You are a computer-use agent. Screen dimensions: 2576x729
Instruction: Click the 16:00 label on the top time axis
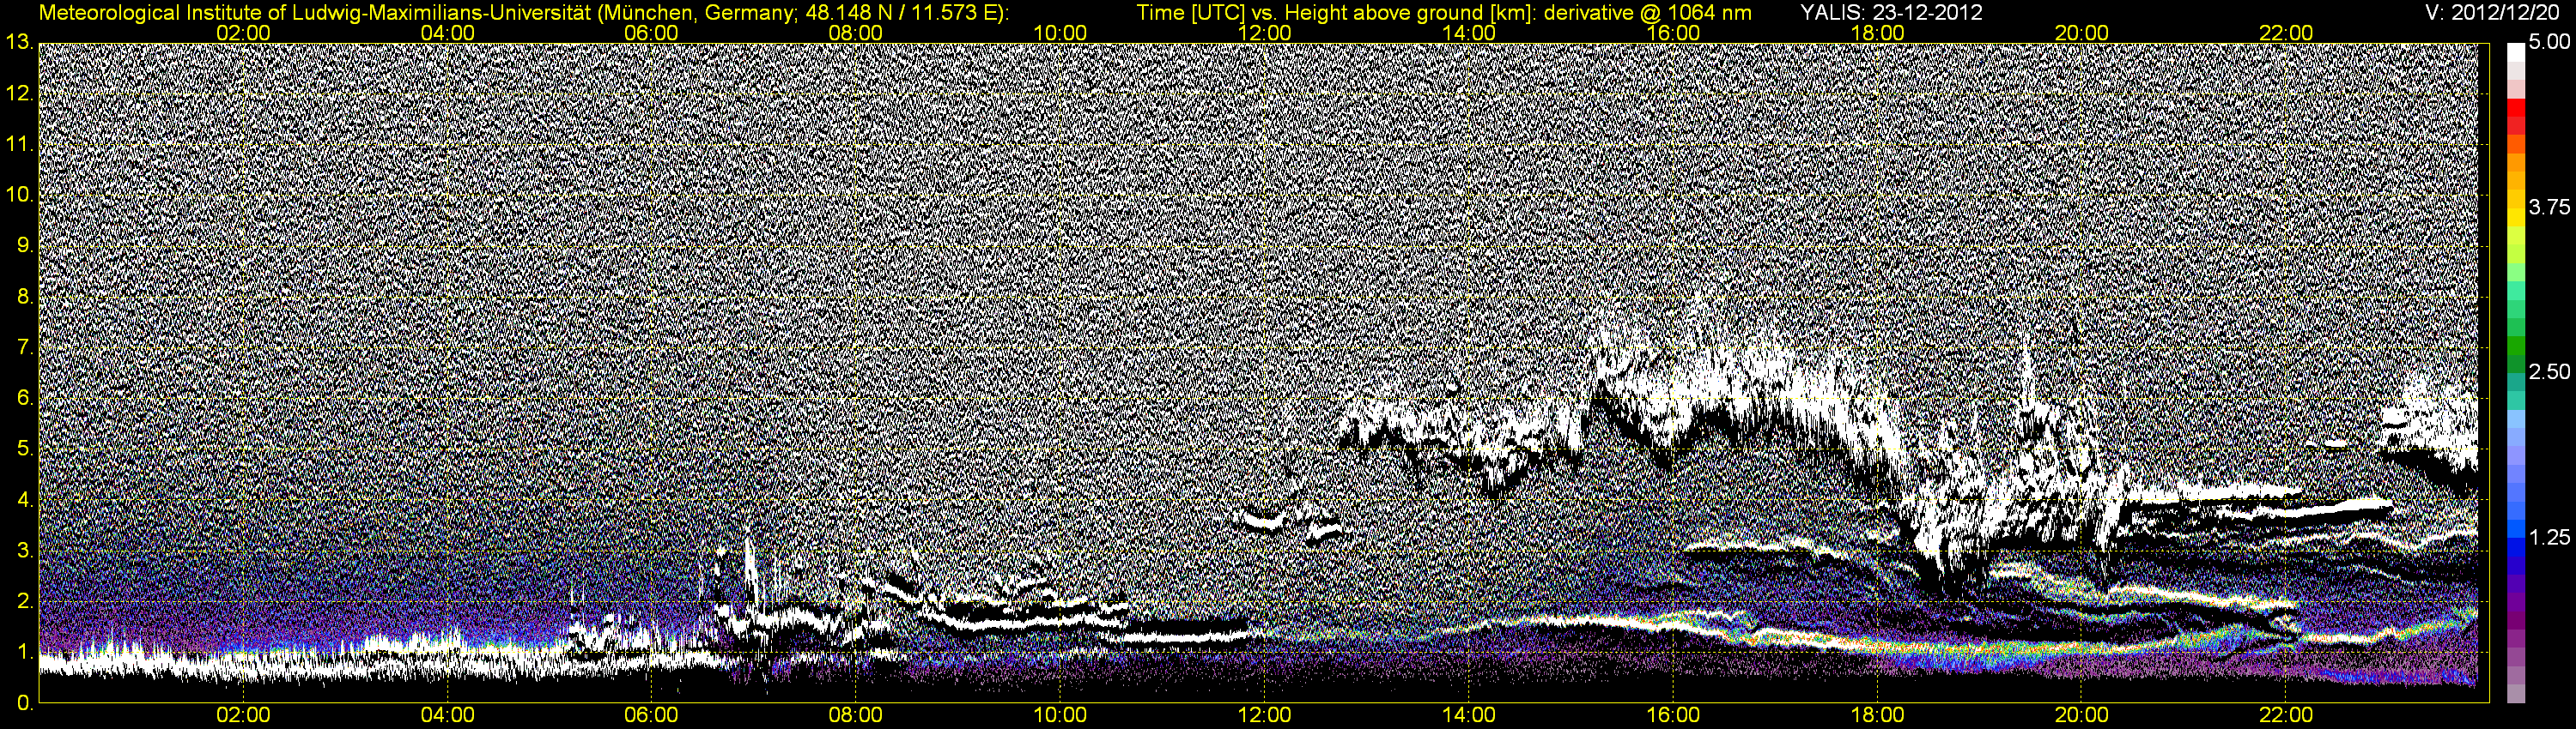click(x=1673, y=33)
